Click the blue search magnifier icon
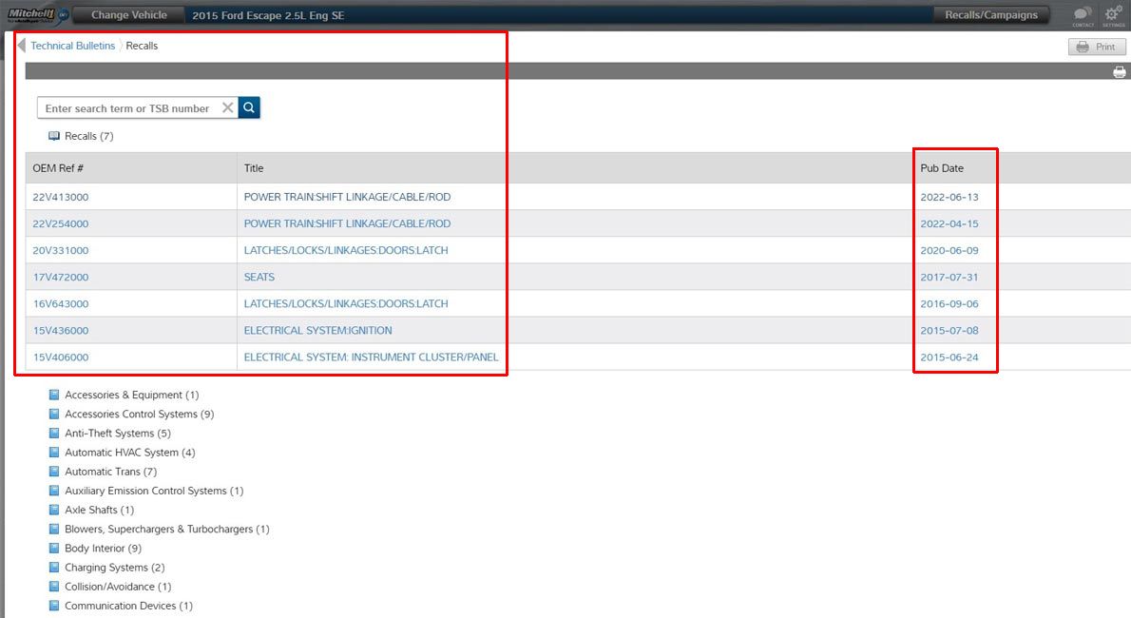Screen dimensions: 1131x618 248,107
